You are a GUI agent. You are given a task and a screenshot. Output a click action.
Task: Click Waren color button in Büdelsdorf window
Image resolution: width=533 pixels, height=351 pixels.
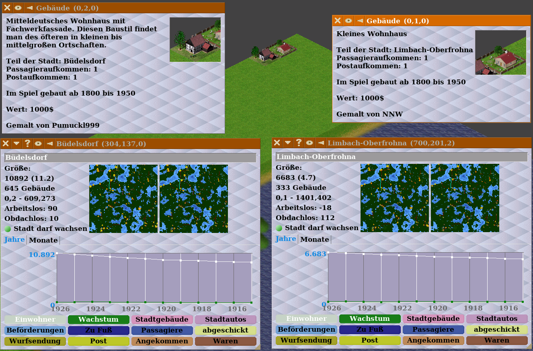pyautogui.click(x=225, y=341)
